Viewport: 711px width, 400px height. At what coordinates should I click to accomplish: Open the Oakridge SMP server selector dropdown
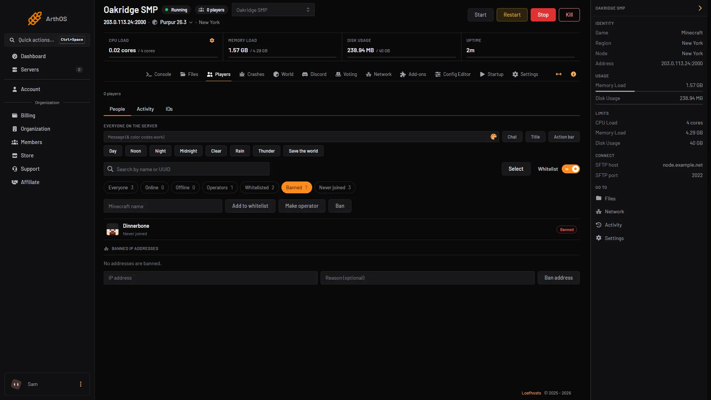click(273, 10)
